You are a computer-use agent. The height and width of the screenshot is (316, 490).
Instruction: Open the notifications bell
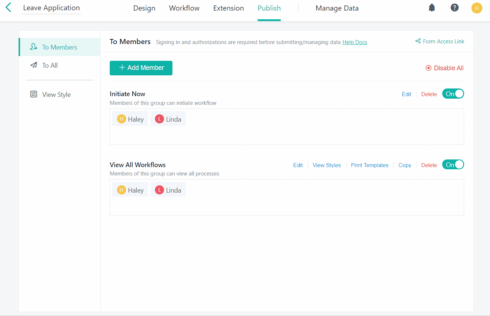(x=432, y=8)
